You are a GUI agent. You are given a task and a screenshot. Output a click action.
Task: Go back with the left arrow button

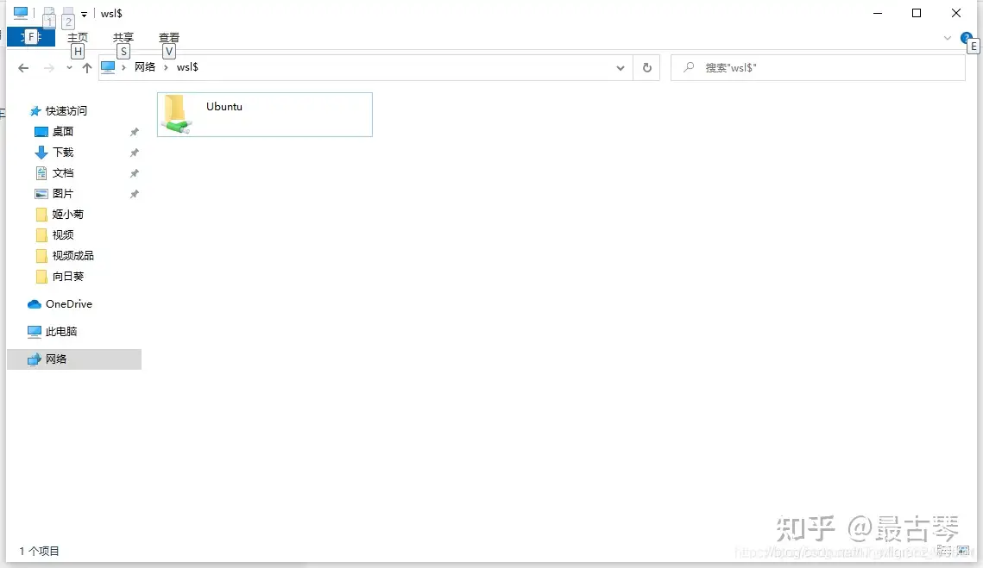23,67
